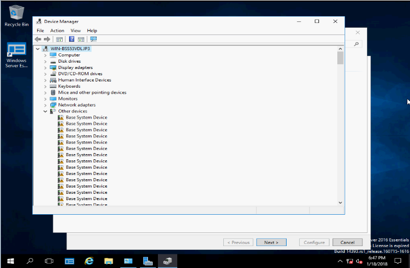Toggle the console tree pane toolbar icon

click(60, 39)
